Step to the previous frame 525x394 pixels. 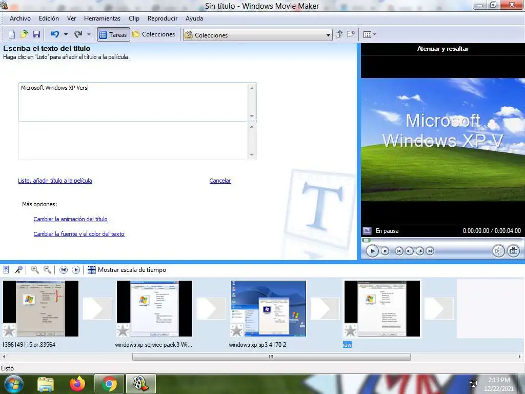coord(409,251)
